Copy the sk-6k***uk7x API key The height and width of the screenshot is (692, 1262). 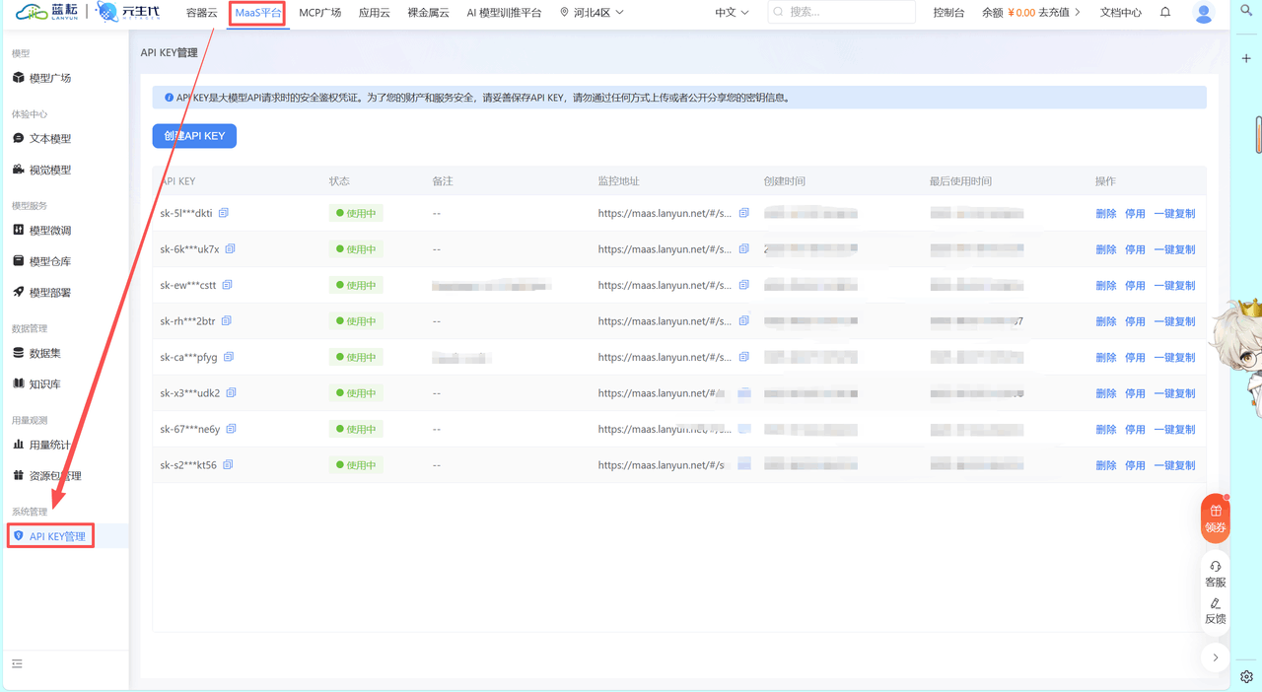pyautogui.click(x=231, y=249)
